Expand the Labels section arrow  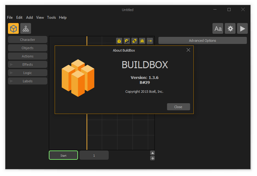pyautogui.click(x=11, y=81)
